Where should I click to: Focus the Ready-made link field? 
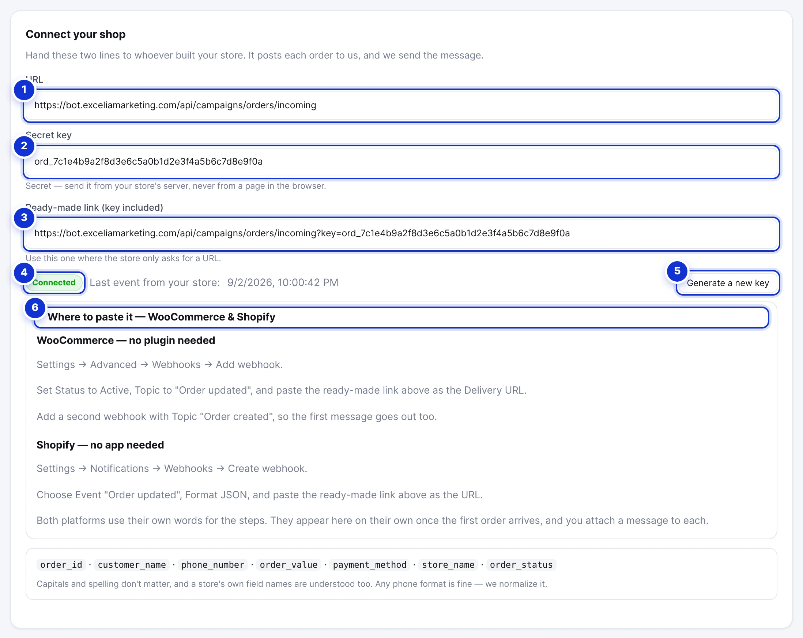coord(401,234)
